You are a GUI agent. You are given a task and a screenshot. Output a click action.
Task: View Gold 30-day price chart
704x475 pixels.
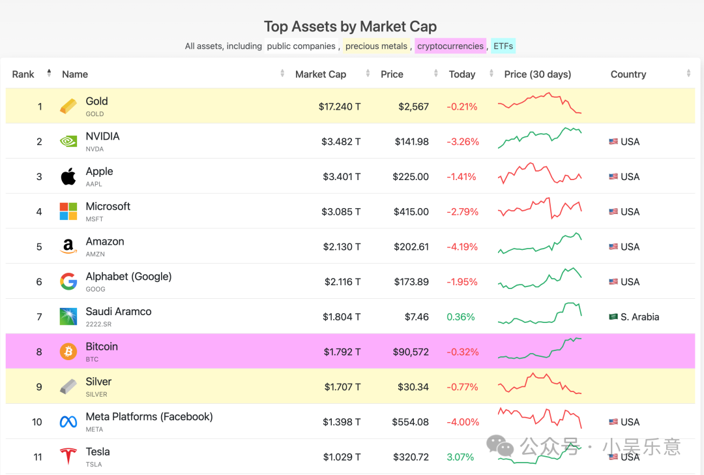540,103
